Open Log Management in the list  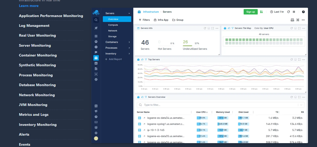tap(34, 26)
